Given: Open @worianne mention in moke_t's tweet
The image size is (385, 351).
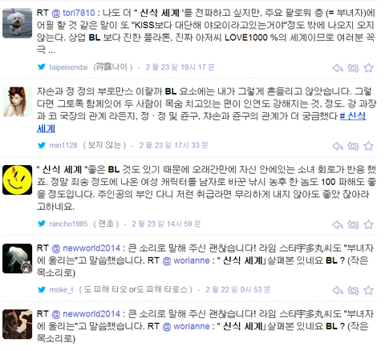Looking at the screenshot, I should [x=186, y=260].
